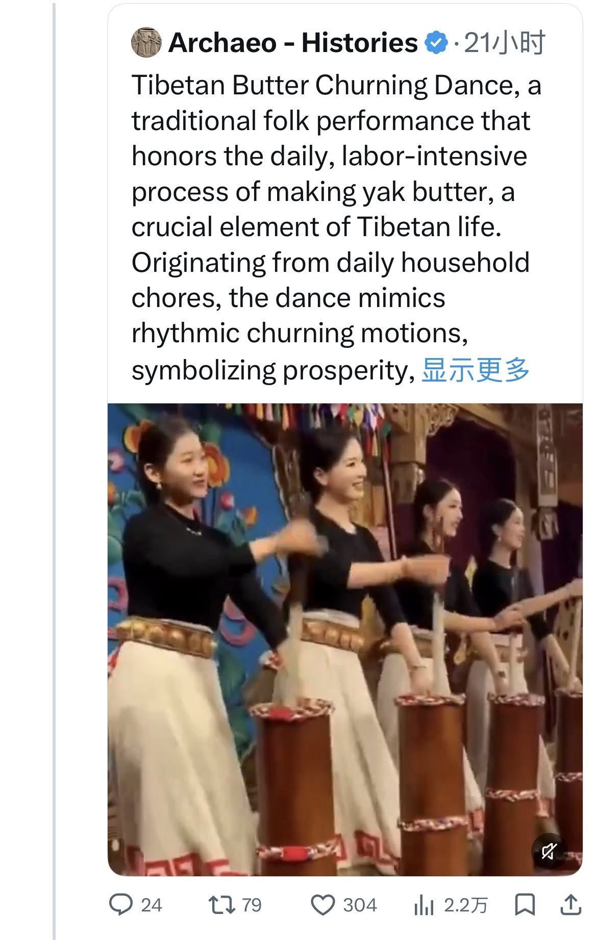The width and height of the screenshot is (597, 940).
Task: Open the Archaeo - Histories account name
Action: 293,42
